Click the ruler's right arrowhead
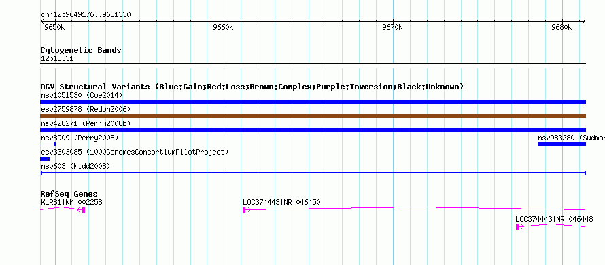Image resolution: width=605 pixels, height=265 pixels. (x=583, y=22)
